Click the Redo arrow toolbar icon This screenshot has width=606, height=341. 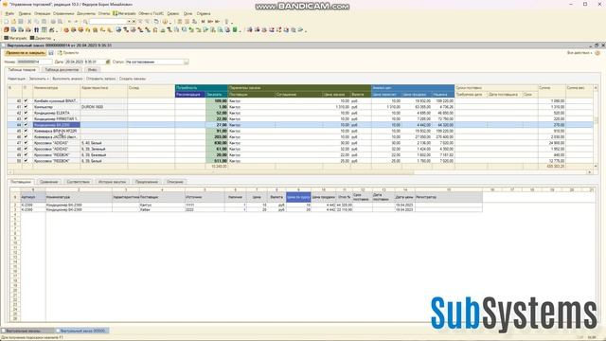coord(76,21)
